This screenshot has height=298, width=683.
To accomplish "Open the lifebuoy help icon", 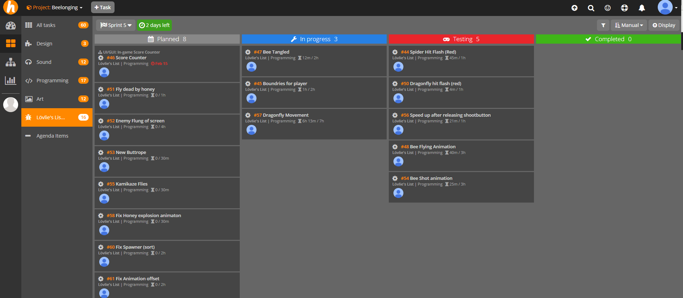I will 624,8.
